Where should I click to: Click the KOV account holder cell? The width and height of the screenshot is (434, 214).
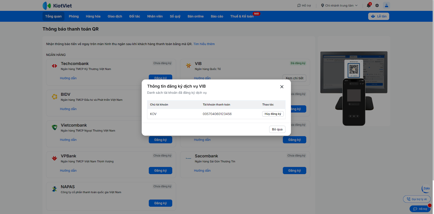tap(153, 114)
